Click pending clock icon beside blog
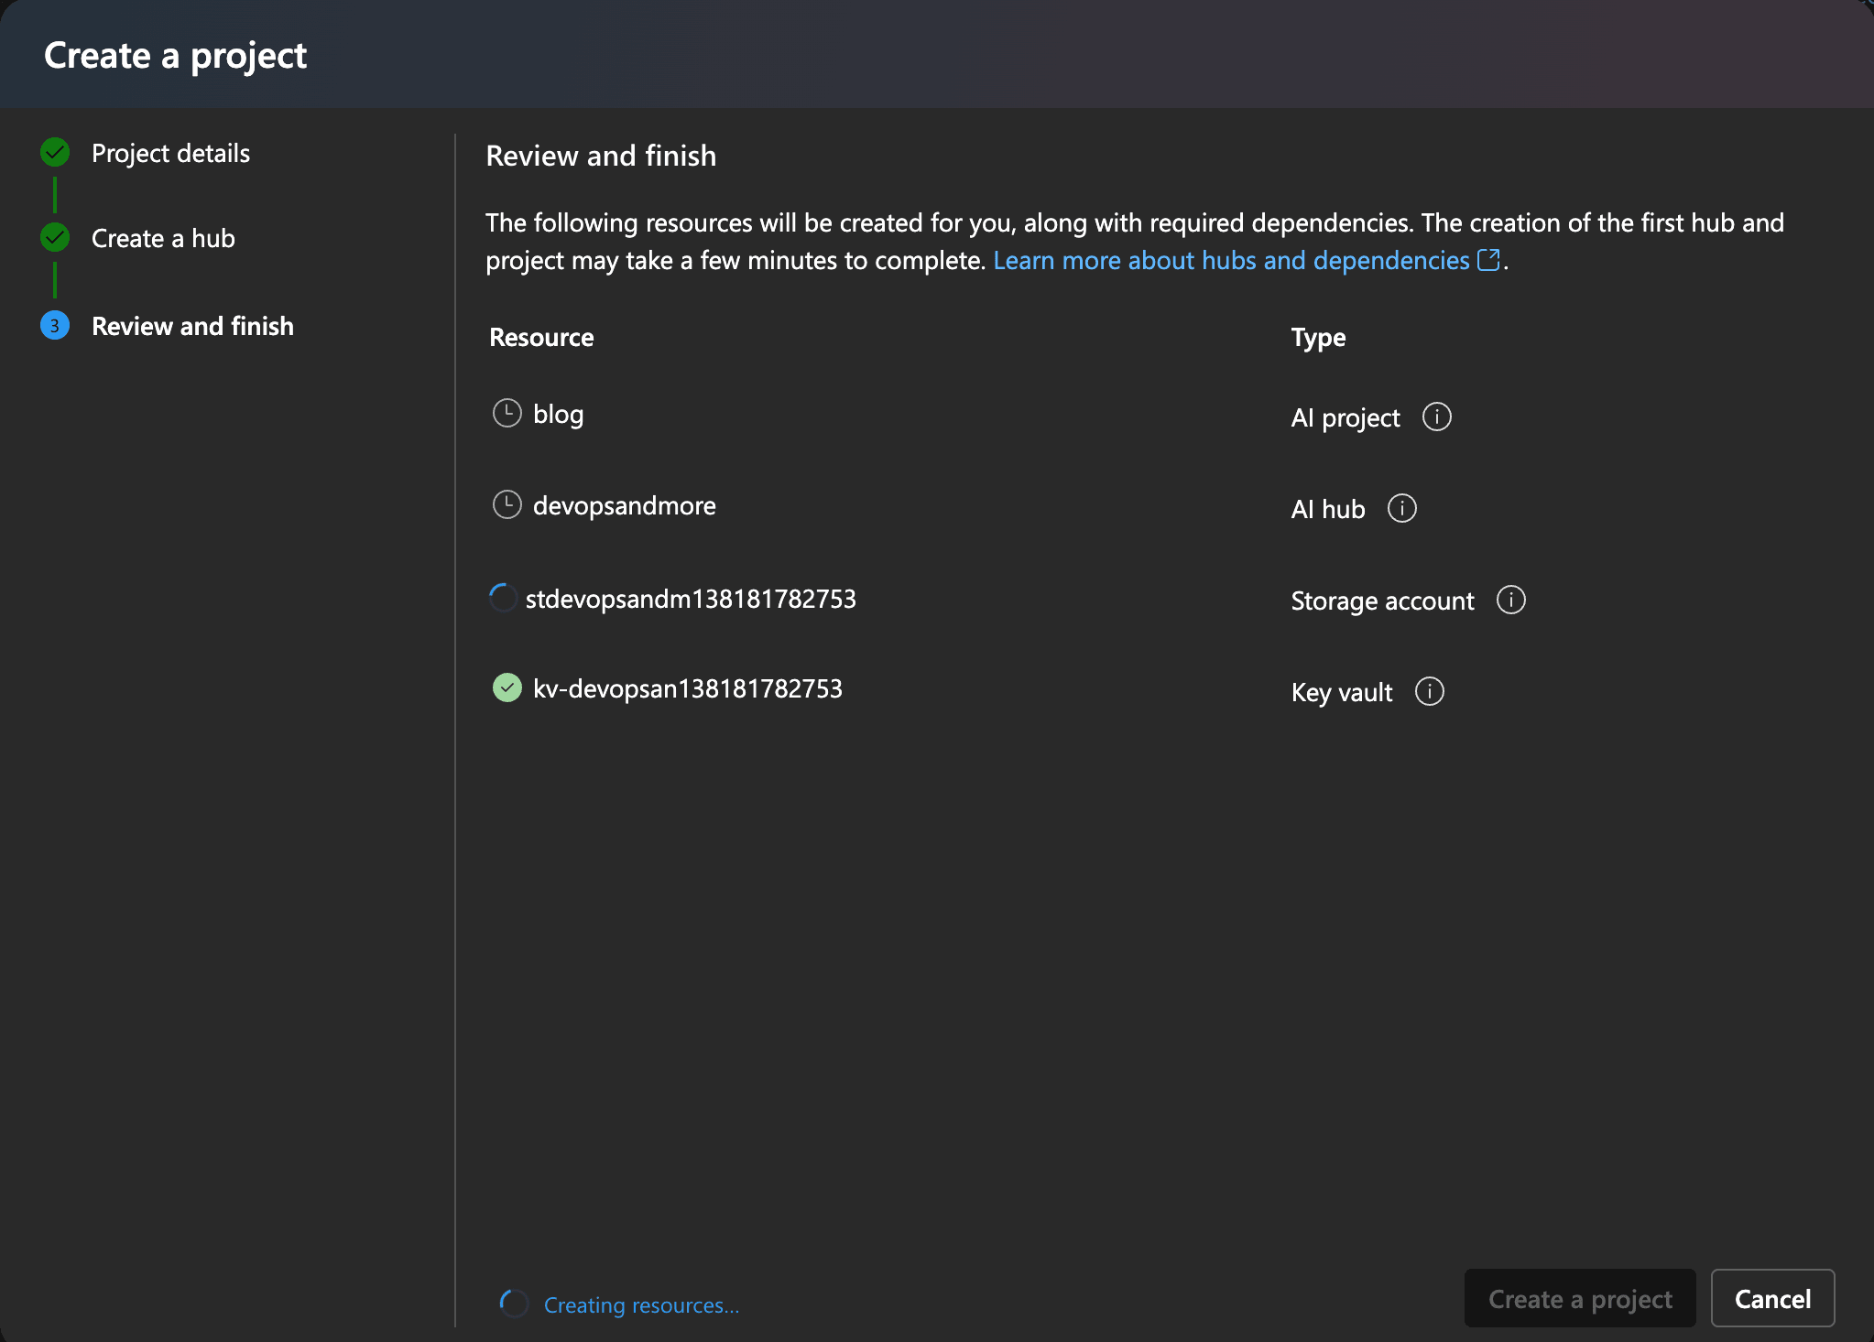 (x=507, y=414)
